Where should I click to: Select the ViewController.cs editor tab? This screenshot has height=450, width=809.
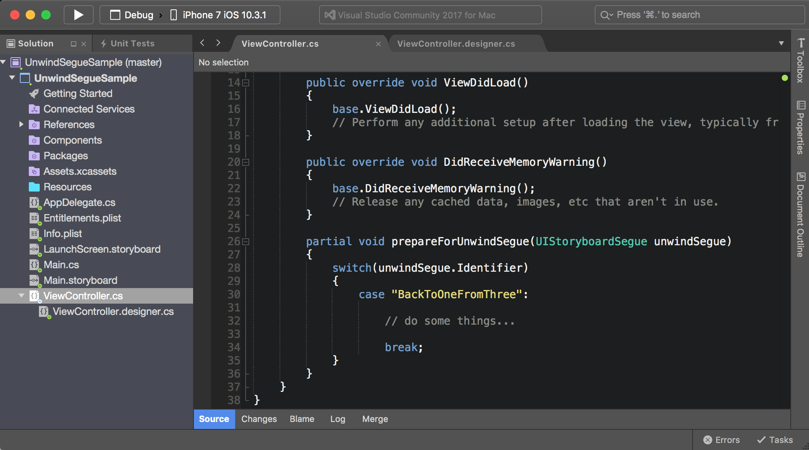click(x=280, y=44)
